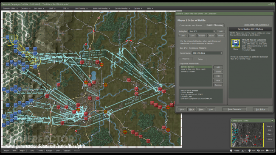Click Add beside the Sequential Mission List
Viewport: 276px width, 155px height.
[x=218, y=67]
